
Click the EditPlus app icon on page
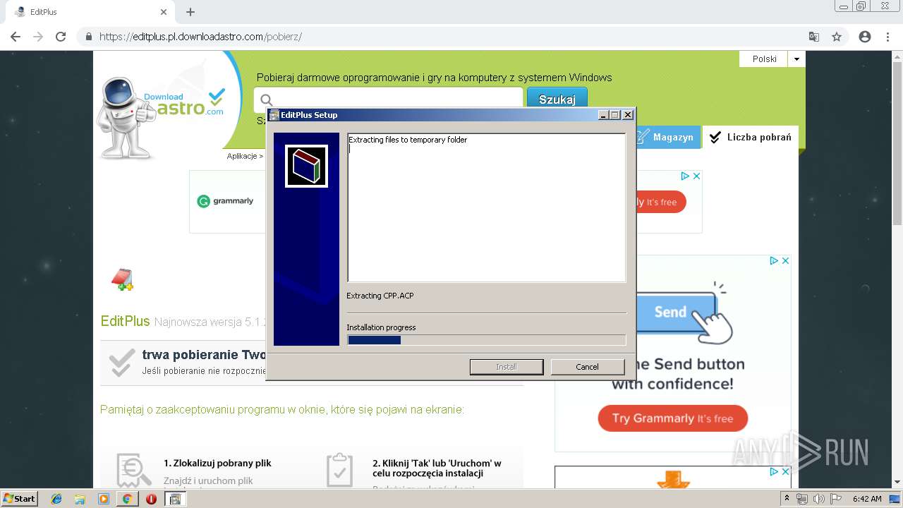(123, 279)
